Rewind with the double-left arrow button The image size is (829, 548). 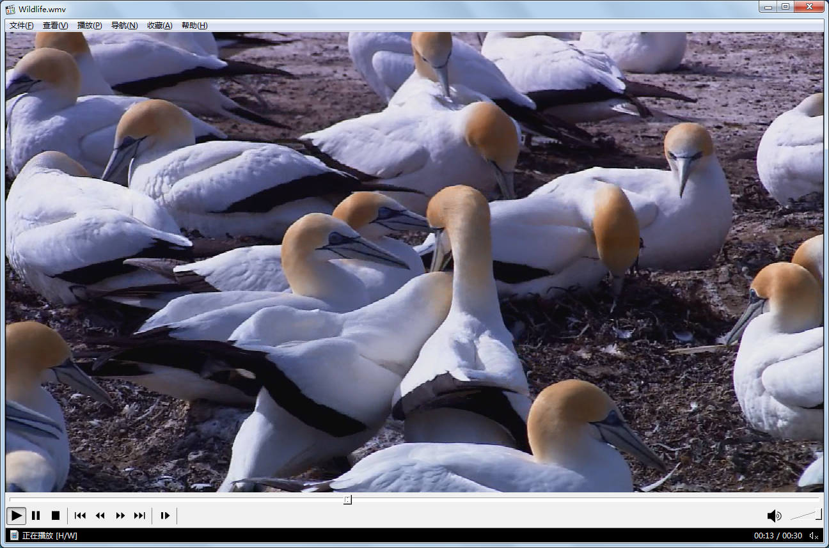[100, 515]
